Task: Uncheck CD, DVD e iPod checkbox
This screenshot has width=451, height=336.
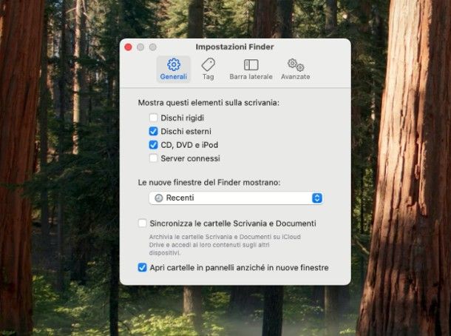Action: pyautogui.click(x=153, y=144)
